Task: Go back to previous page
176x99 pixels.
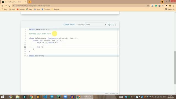Action: point(2,6)
